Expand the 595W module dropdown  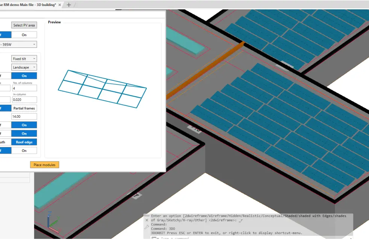coord(18,44)
